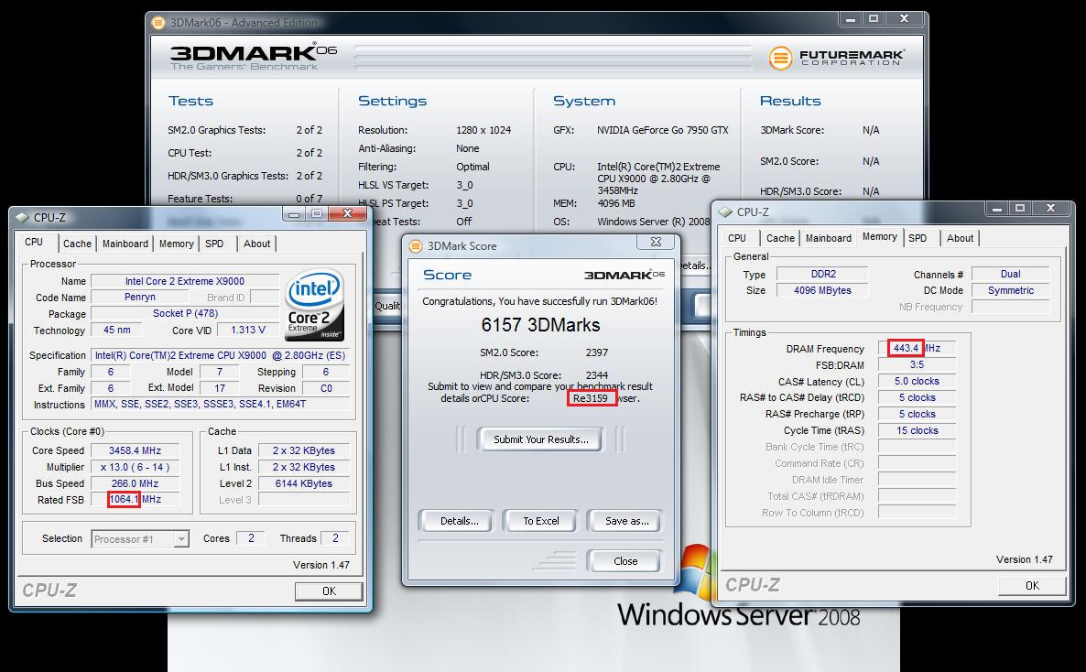Click the Resolution setting 1280 x 1024
The width and height of the screenshot is (1086, 672).
[x=483, y=130]
